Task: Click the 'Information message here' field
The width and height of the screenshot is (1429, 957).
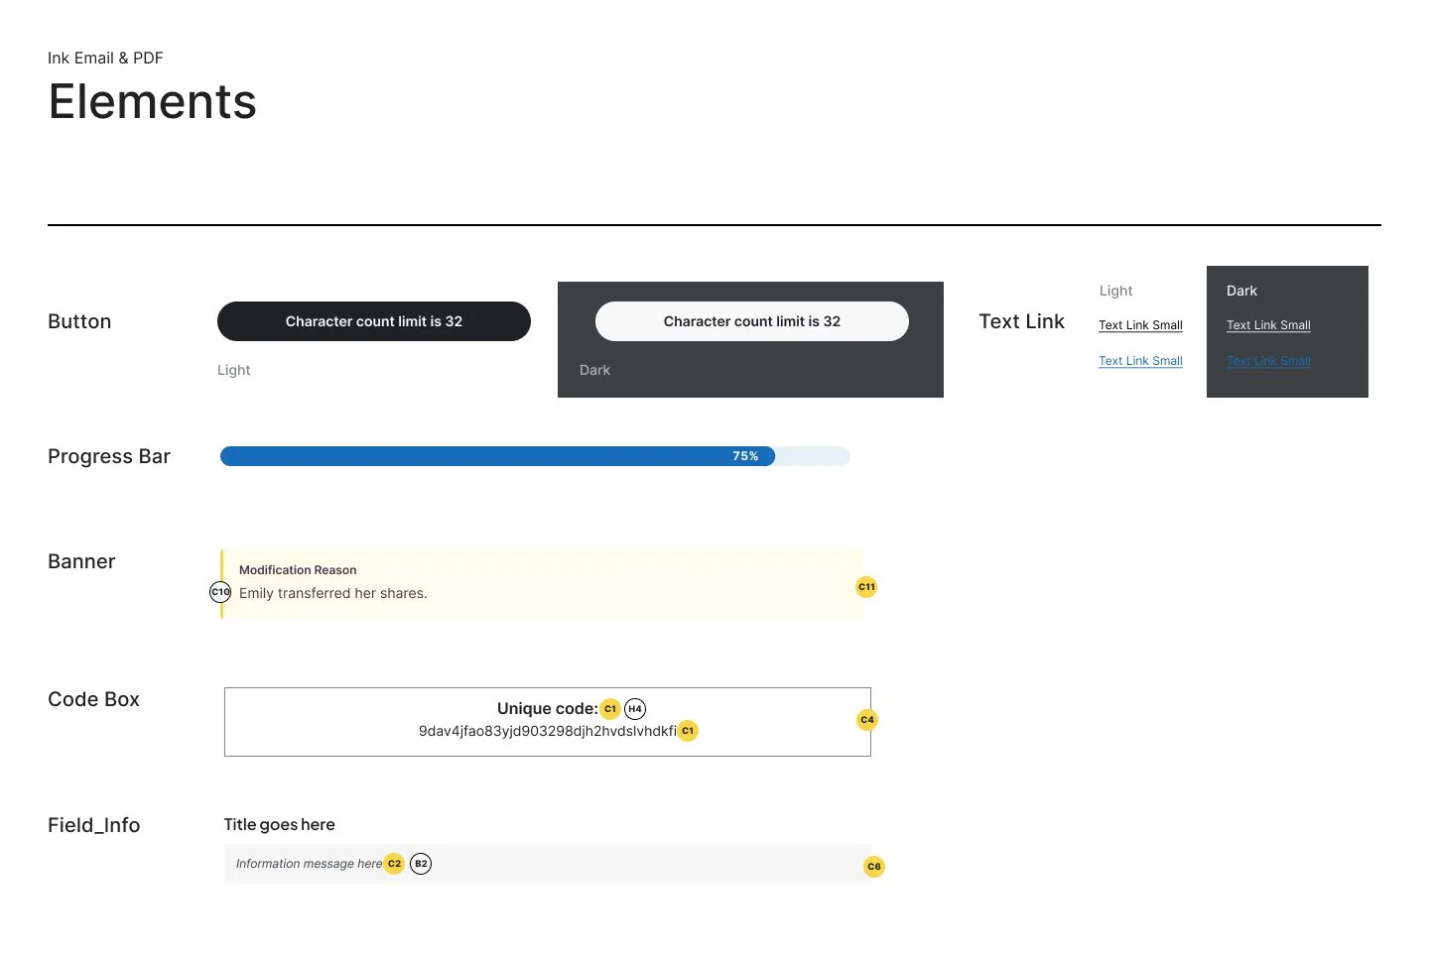Action: (548, 864)
